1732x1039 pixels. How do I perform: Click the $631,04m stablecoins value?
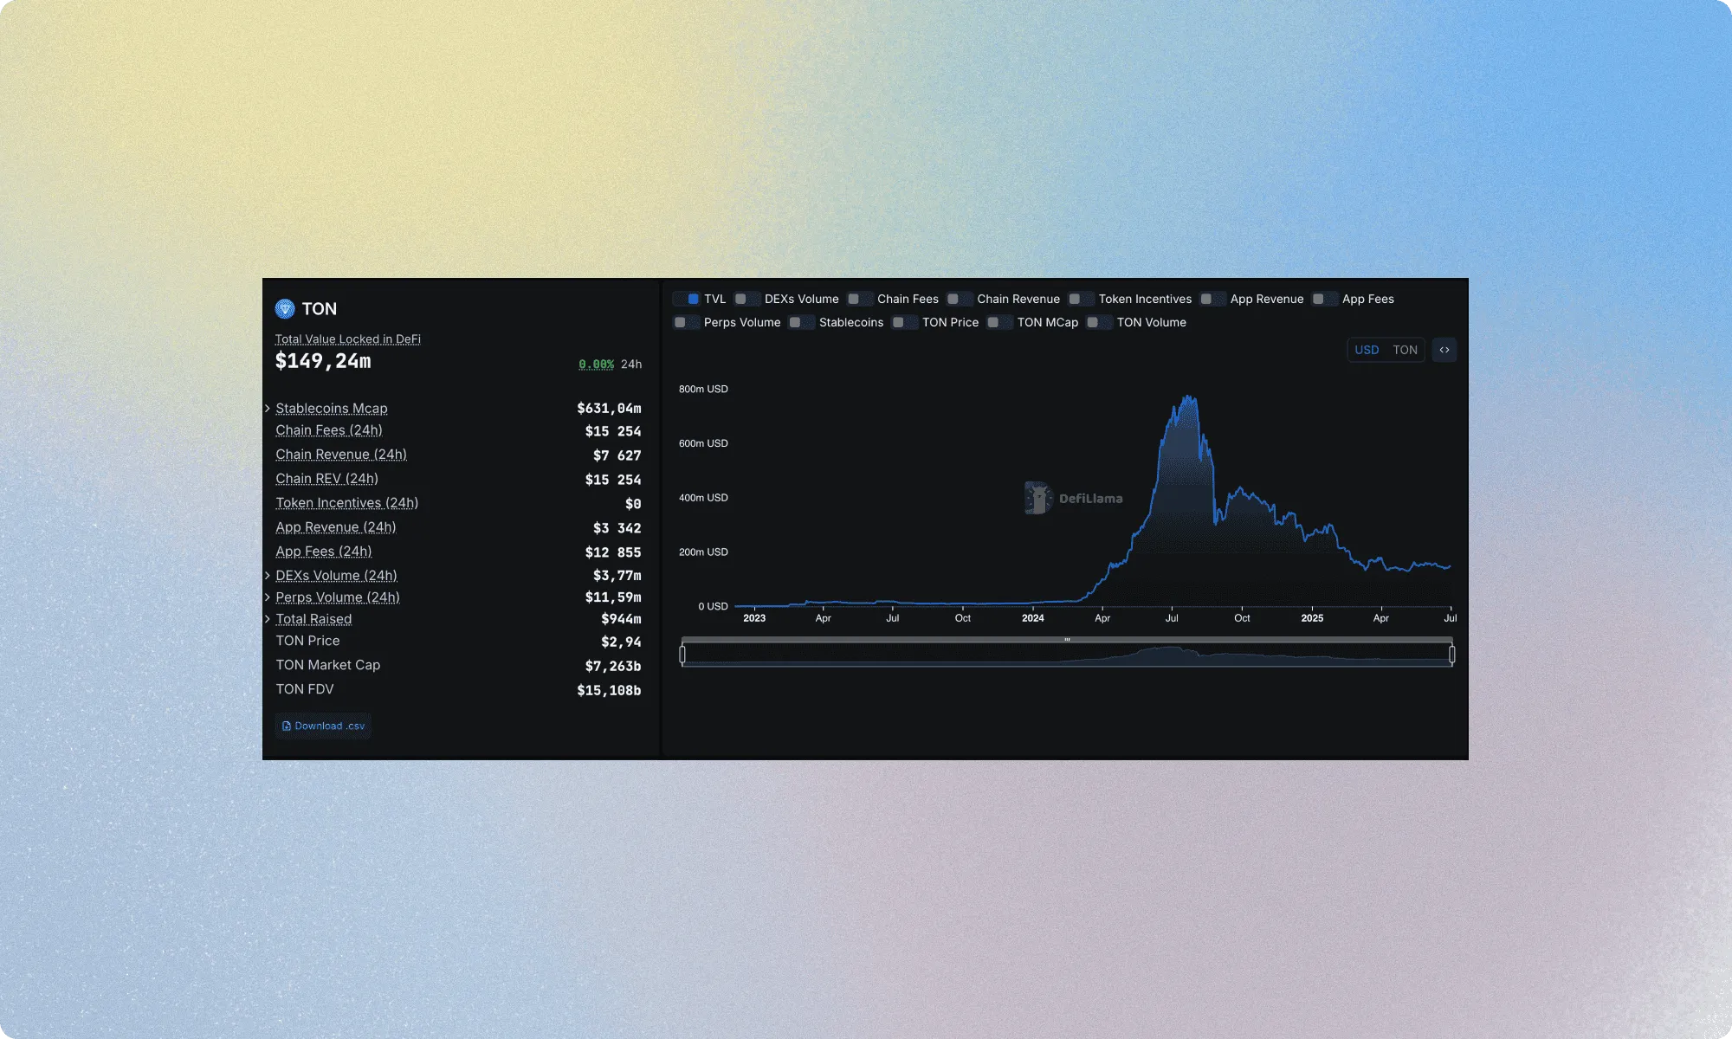[x=609, y=409]
